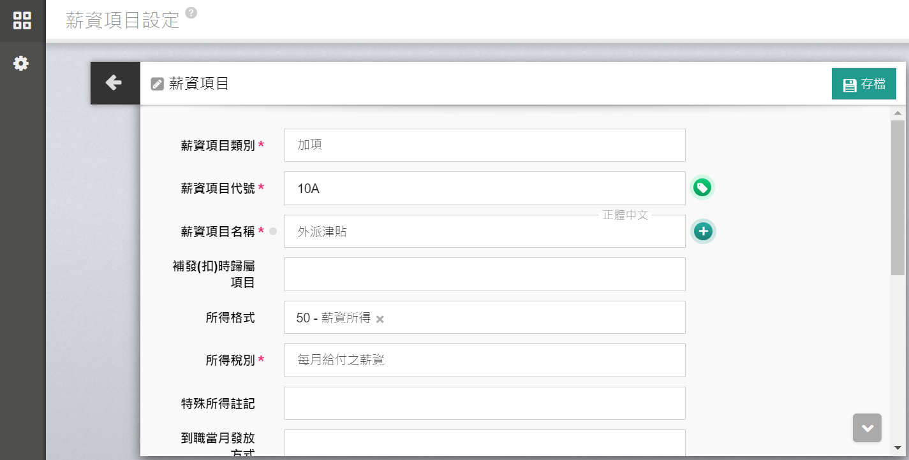
Task: Click the 薪資項目代號 input field
Action: click(484, 189)
